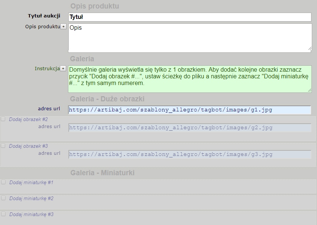The width and height of the screenshot is (317, 225).
Task: Click the 'Galeria - Duże obrazki' heading
Action: [107, 99]
